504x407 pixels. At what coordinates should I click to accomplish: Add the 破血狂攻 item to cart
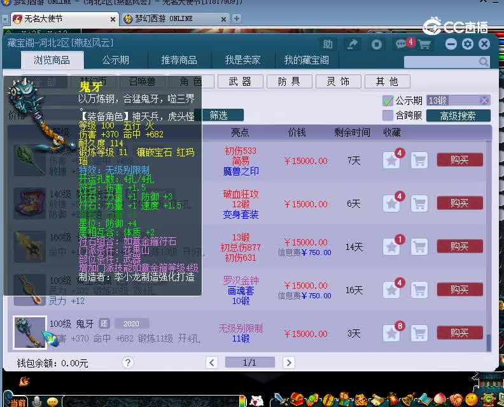[x=419, y=203]
